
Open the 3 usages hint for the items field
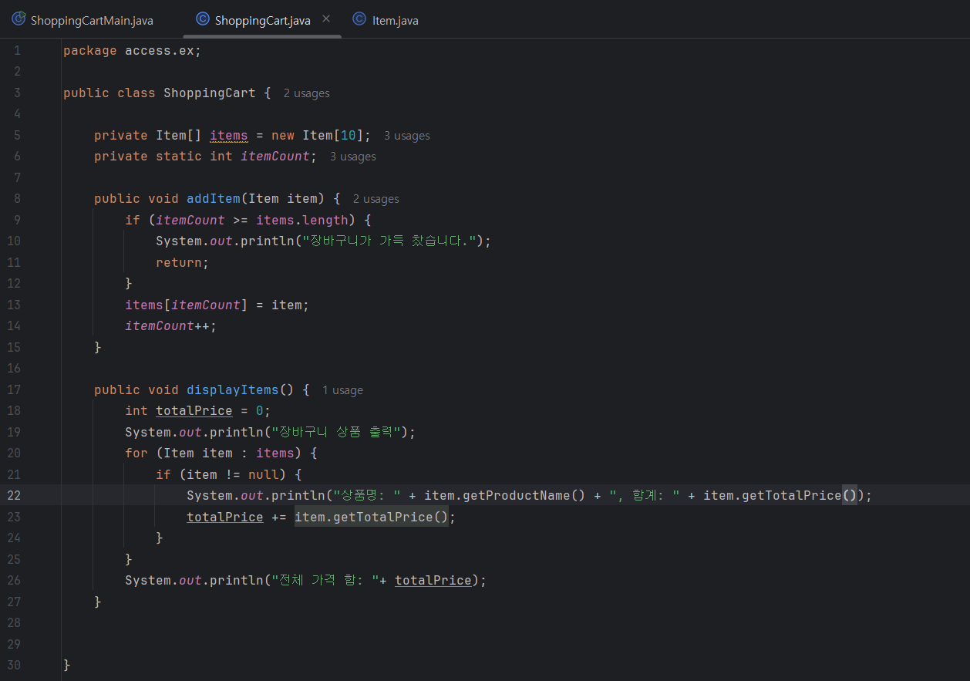pos(406,136)
